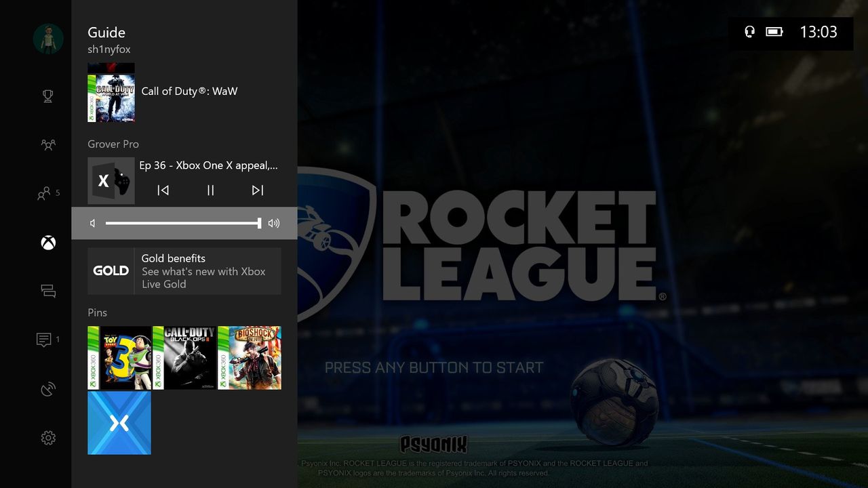This screenshot has height=488, width=868.
Task: Open the pinned Mixer app tile
Action: coord(119,423)
